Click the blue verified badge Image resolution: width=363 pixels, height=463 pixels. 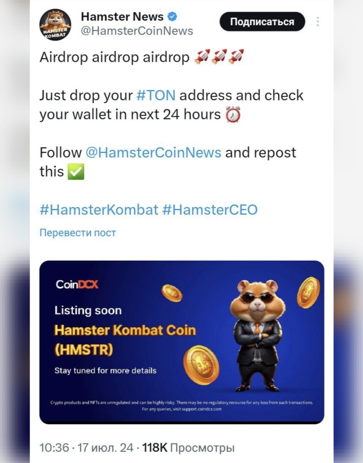point(172,17)
